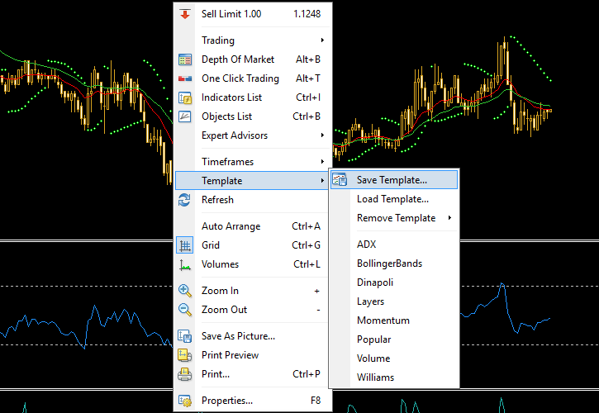This screenshot has height=413, width=599.
Task: Choose Depth Of Market entry
Action: click(253, 59)
